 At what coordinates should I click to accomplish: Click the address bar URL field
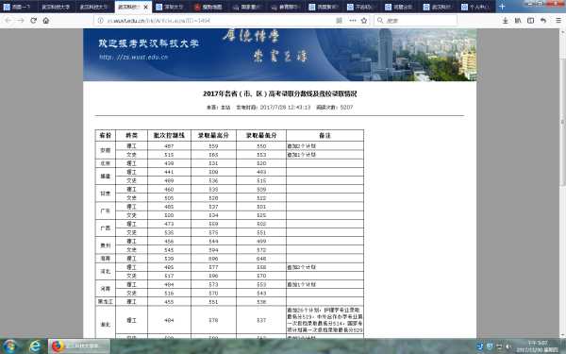click(217, 21)
